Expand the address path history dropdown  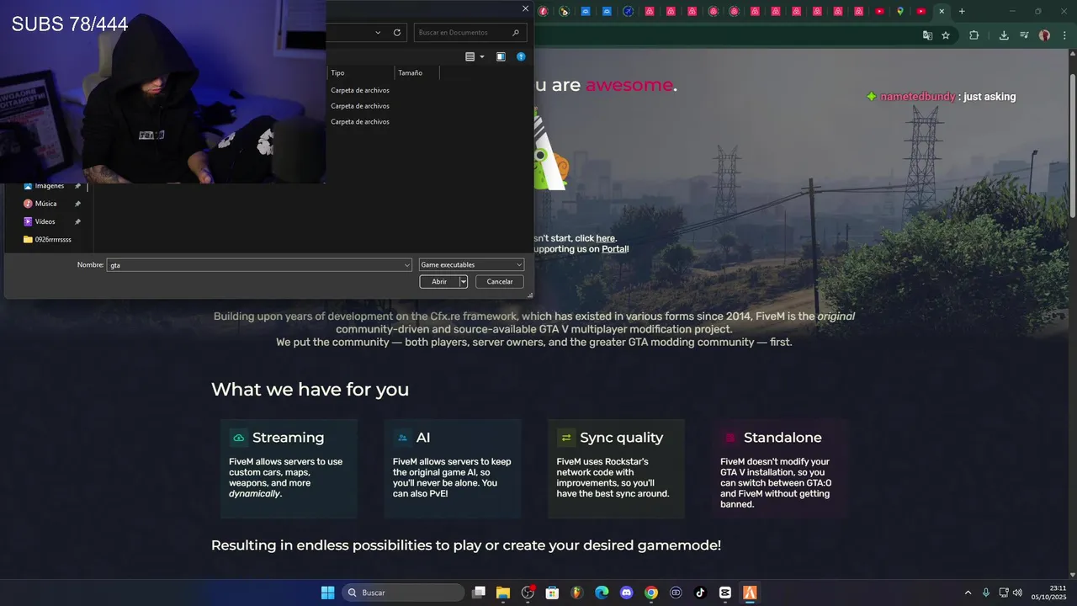click(x=378, y=33)
